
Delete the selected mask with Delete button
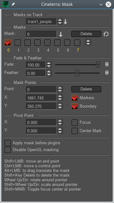86,34
